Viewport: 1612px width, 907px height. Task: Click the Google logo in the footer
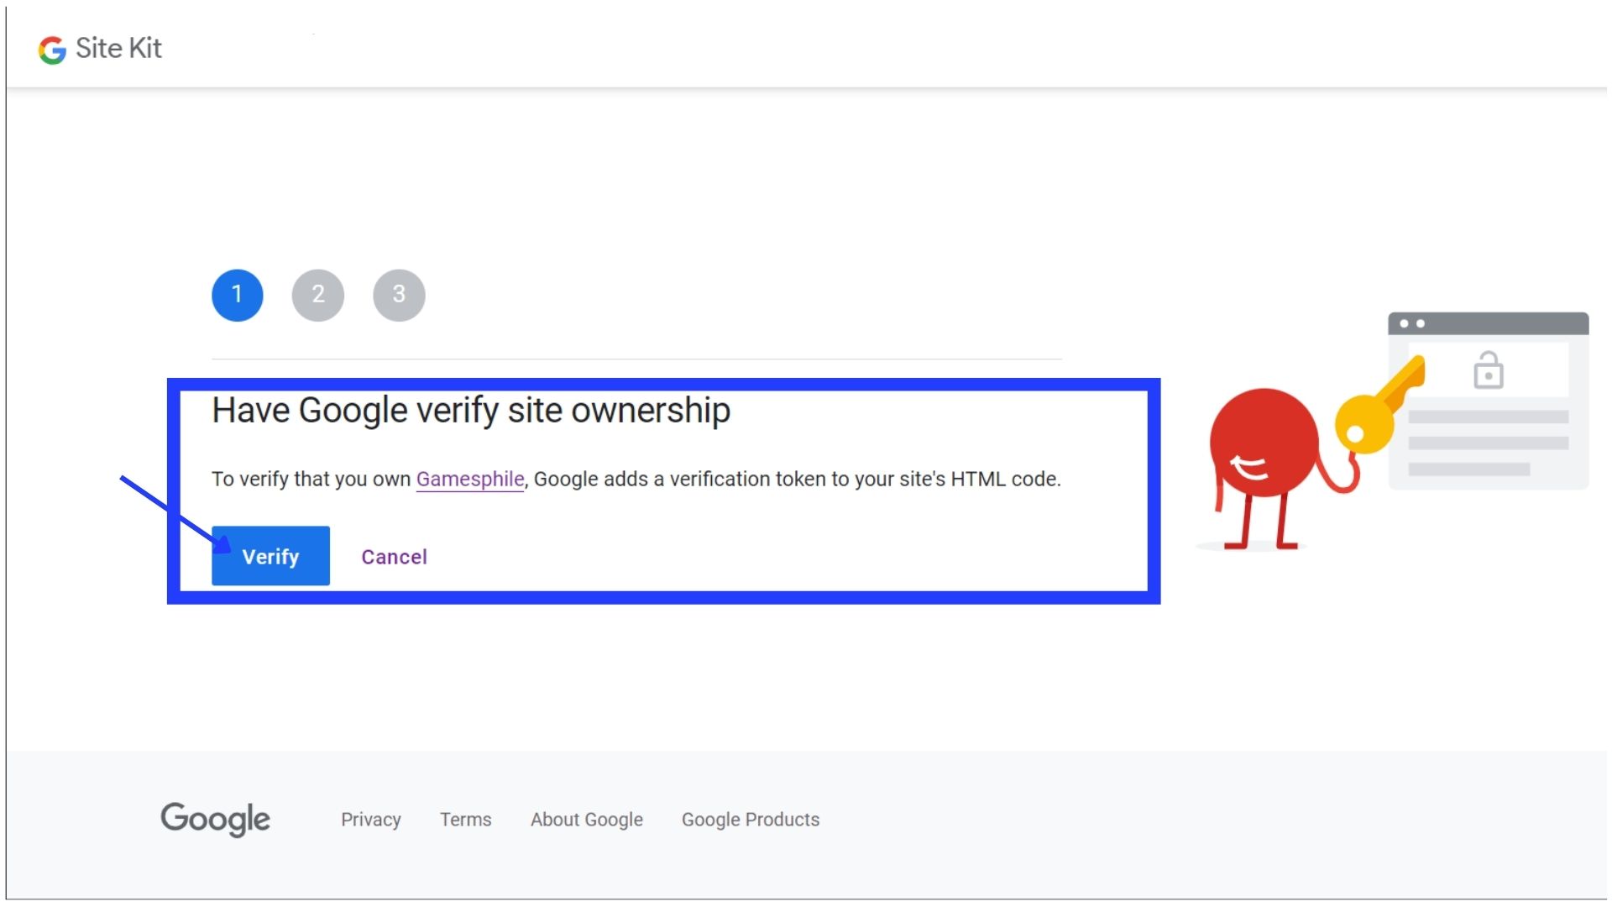coord(216,819)
